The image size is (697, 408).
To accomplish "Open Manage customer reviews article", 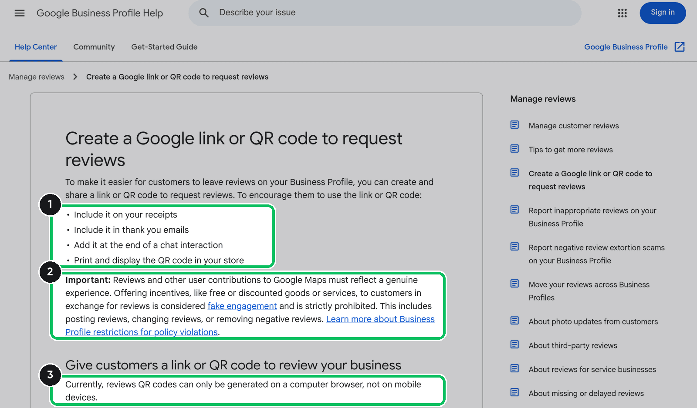I will tap(574, 126).
